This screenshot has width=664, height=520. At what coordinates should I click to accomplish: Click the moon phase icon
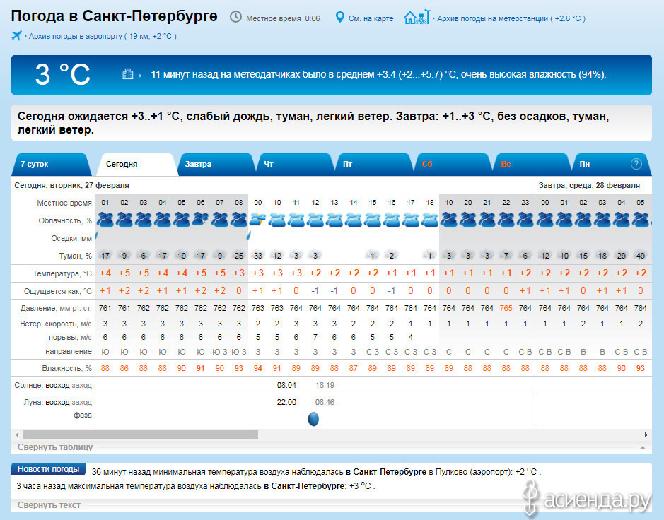tap(313, 419)
